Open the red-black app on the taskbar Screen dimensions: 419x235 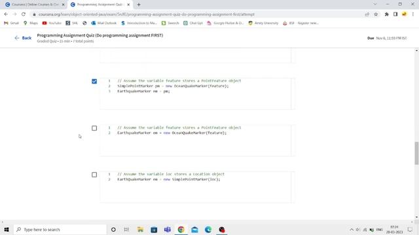click(x=222, y=229)
